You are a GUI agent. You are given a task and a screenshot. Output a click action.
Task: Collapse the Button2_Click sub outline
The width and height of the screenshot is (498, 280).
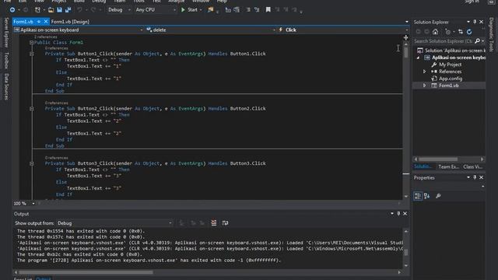tap(31, 109)
